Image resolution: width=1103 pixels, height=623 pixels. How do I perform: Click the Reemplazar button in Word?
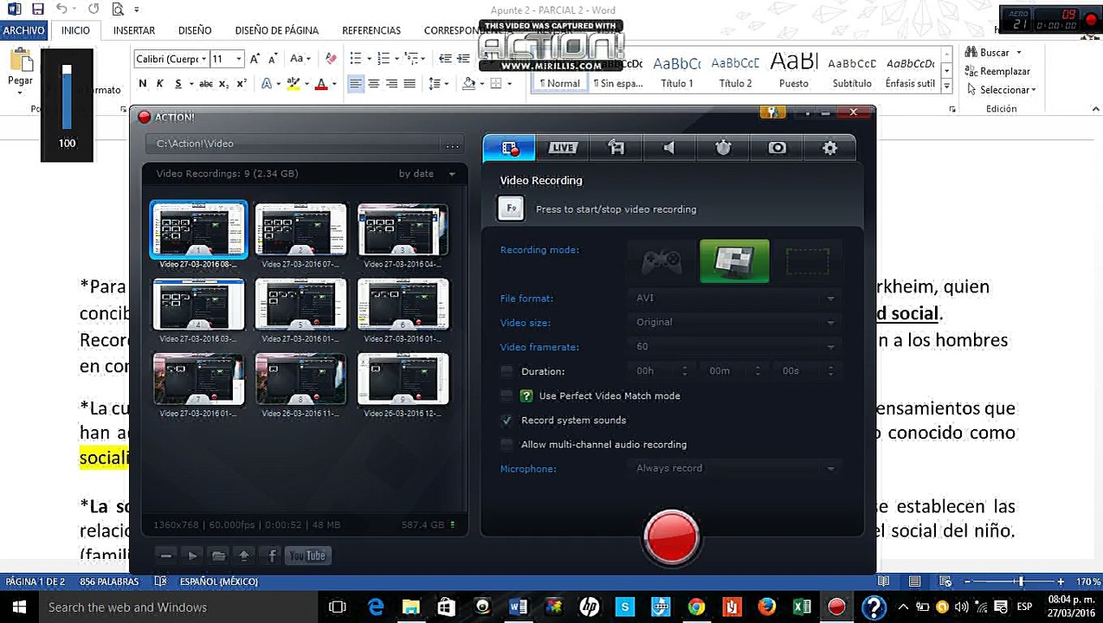[998, 71]
